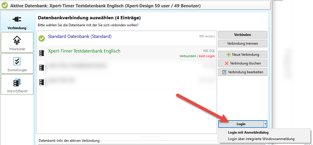Viewport: 313px width, 145px height.
Task: Click the main Login button
Action: [241, 124]
